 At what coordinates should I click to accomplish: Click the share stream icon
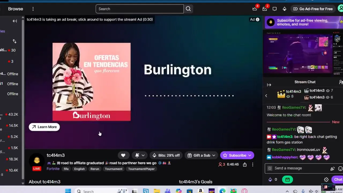point(245,165)
